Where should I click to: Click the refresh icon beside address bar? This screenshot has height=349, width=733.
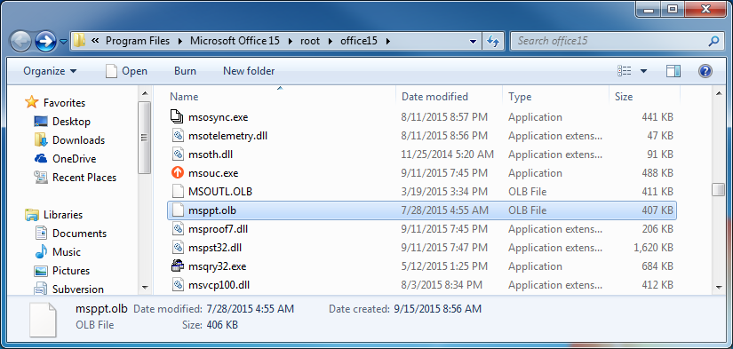pyautogui.click(x=493, y=41)
